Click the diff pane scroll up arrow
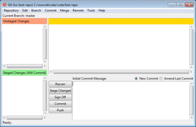Image resolution: width=196 pixels, height=127 pixels. (191, 27)
